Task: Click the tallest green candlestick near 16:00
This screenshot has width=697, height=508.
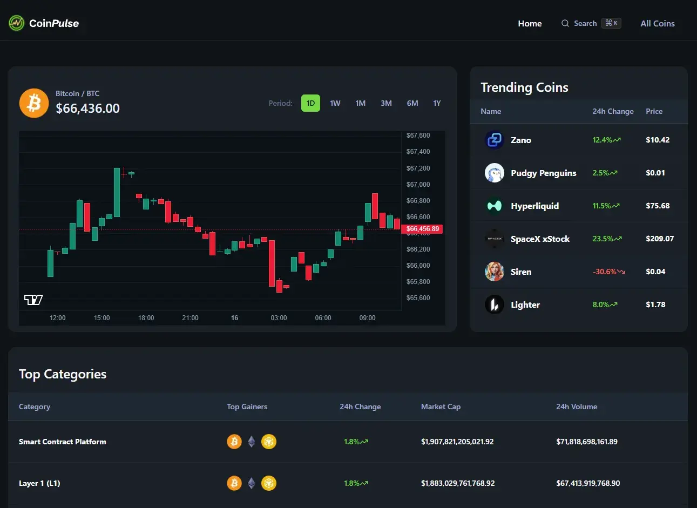Action: 117,192
